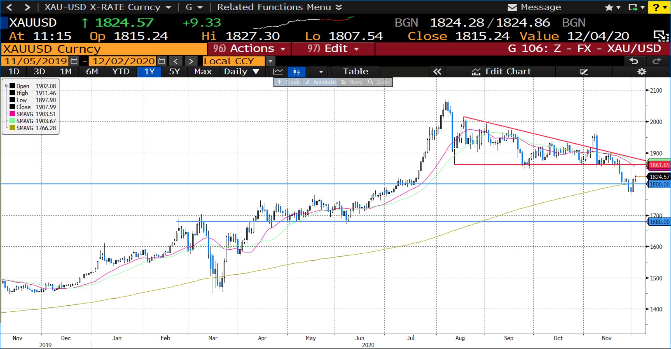671x349 pixels.
Task: Click the G 106: Z - FX - XAU/USD title
Action: pos(584,49)
